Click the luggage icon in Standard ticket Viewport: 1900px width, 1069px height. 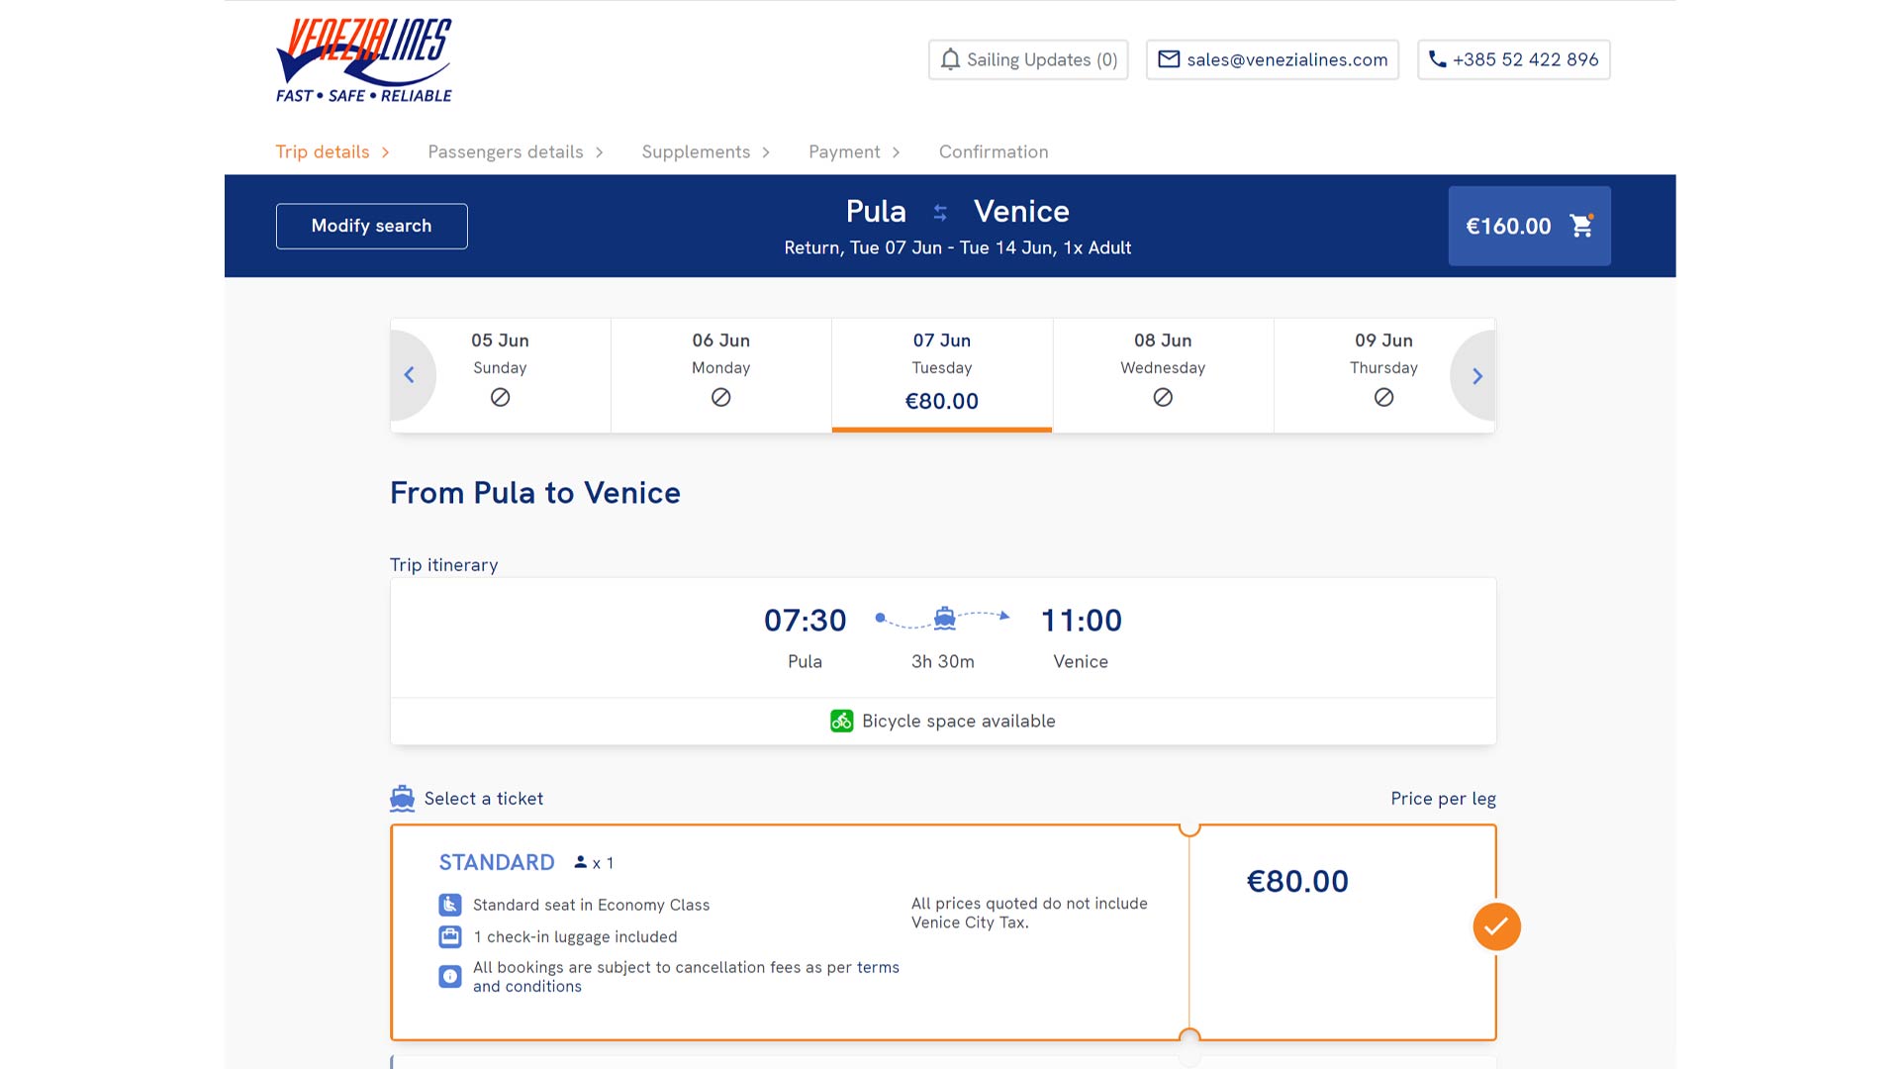(x=450, y=936)
